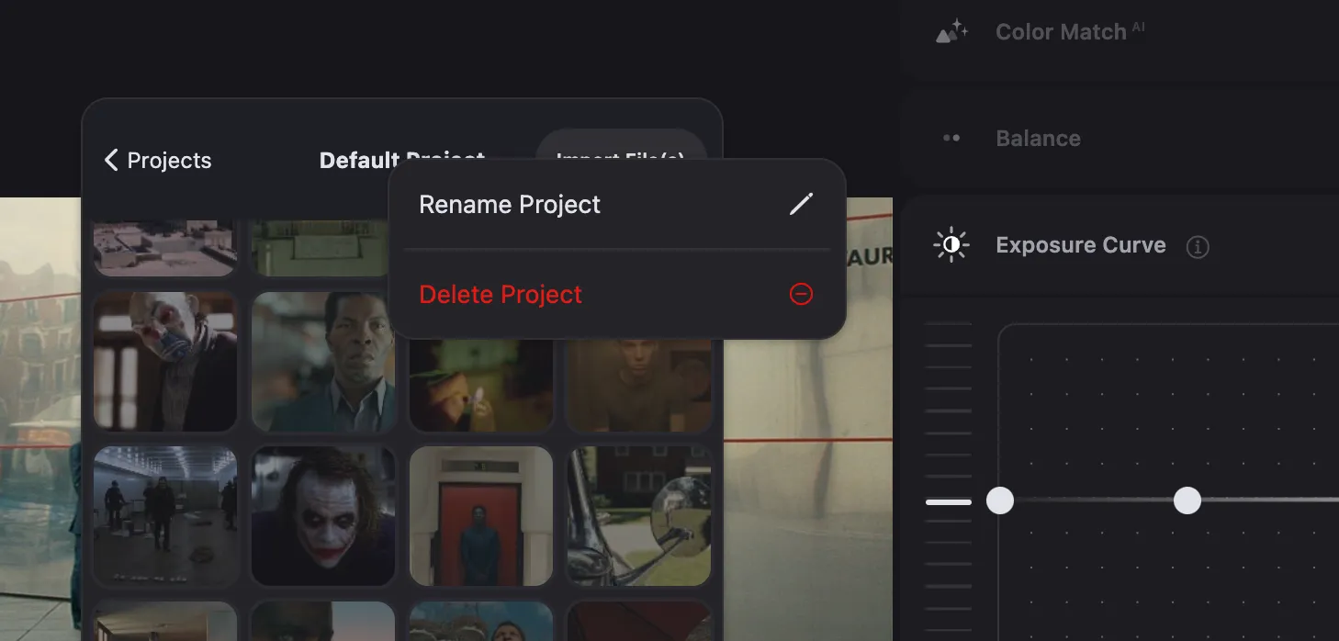Select the Joker face close-up thumbnail
Image resolution: width=1339 pixels, height=641 pixels.
click(x=323, y=516)
